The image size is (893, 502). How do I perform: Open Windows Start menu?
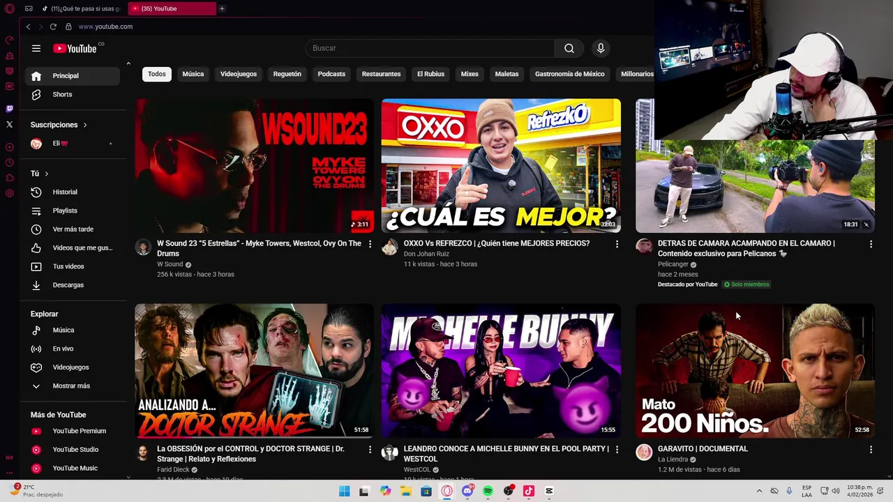344,491
